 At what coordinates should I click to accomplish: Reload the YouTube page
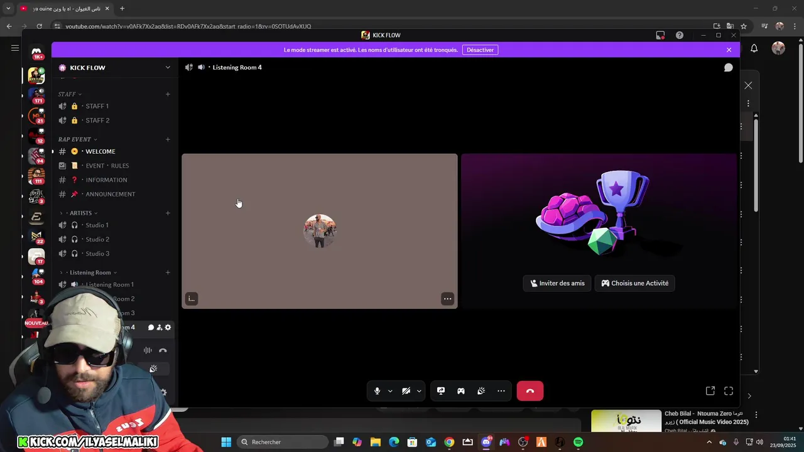39,26
